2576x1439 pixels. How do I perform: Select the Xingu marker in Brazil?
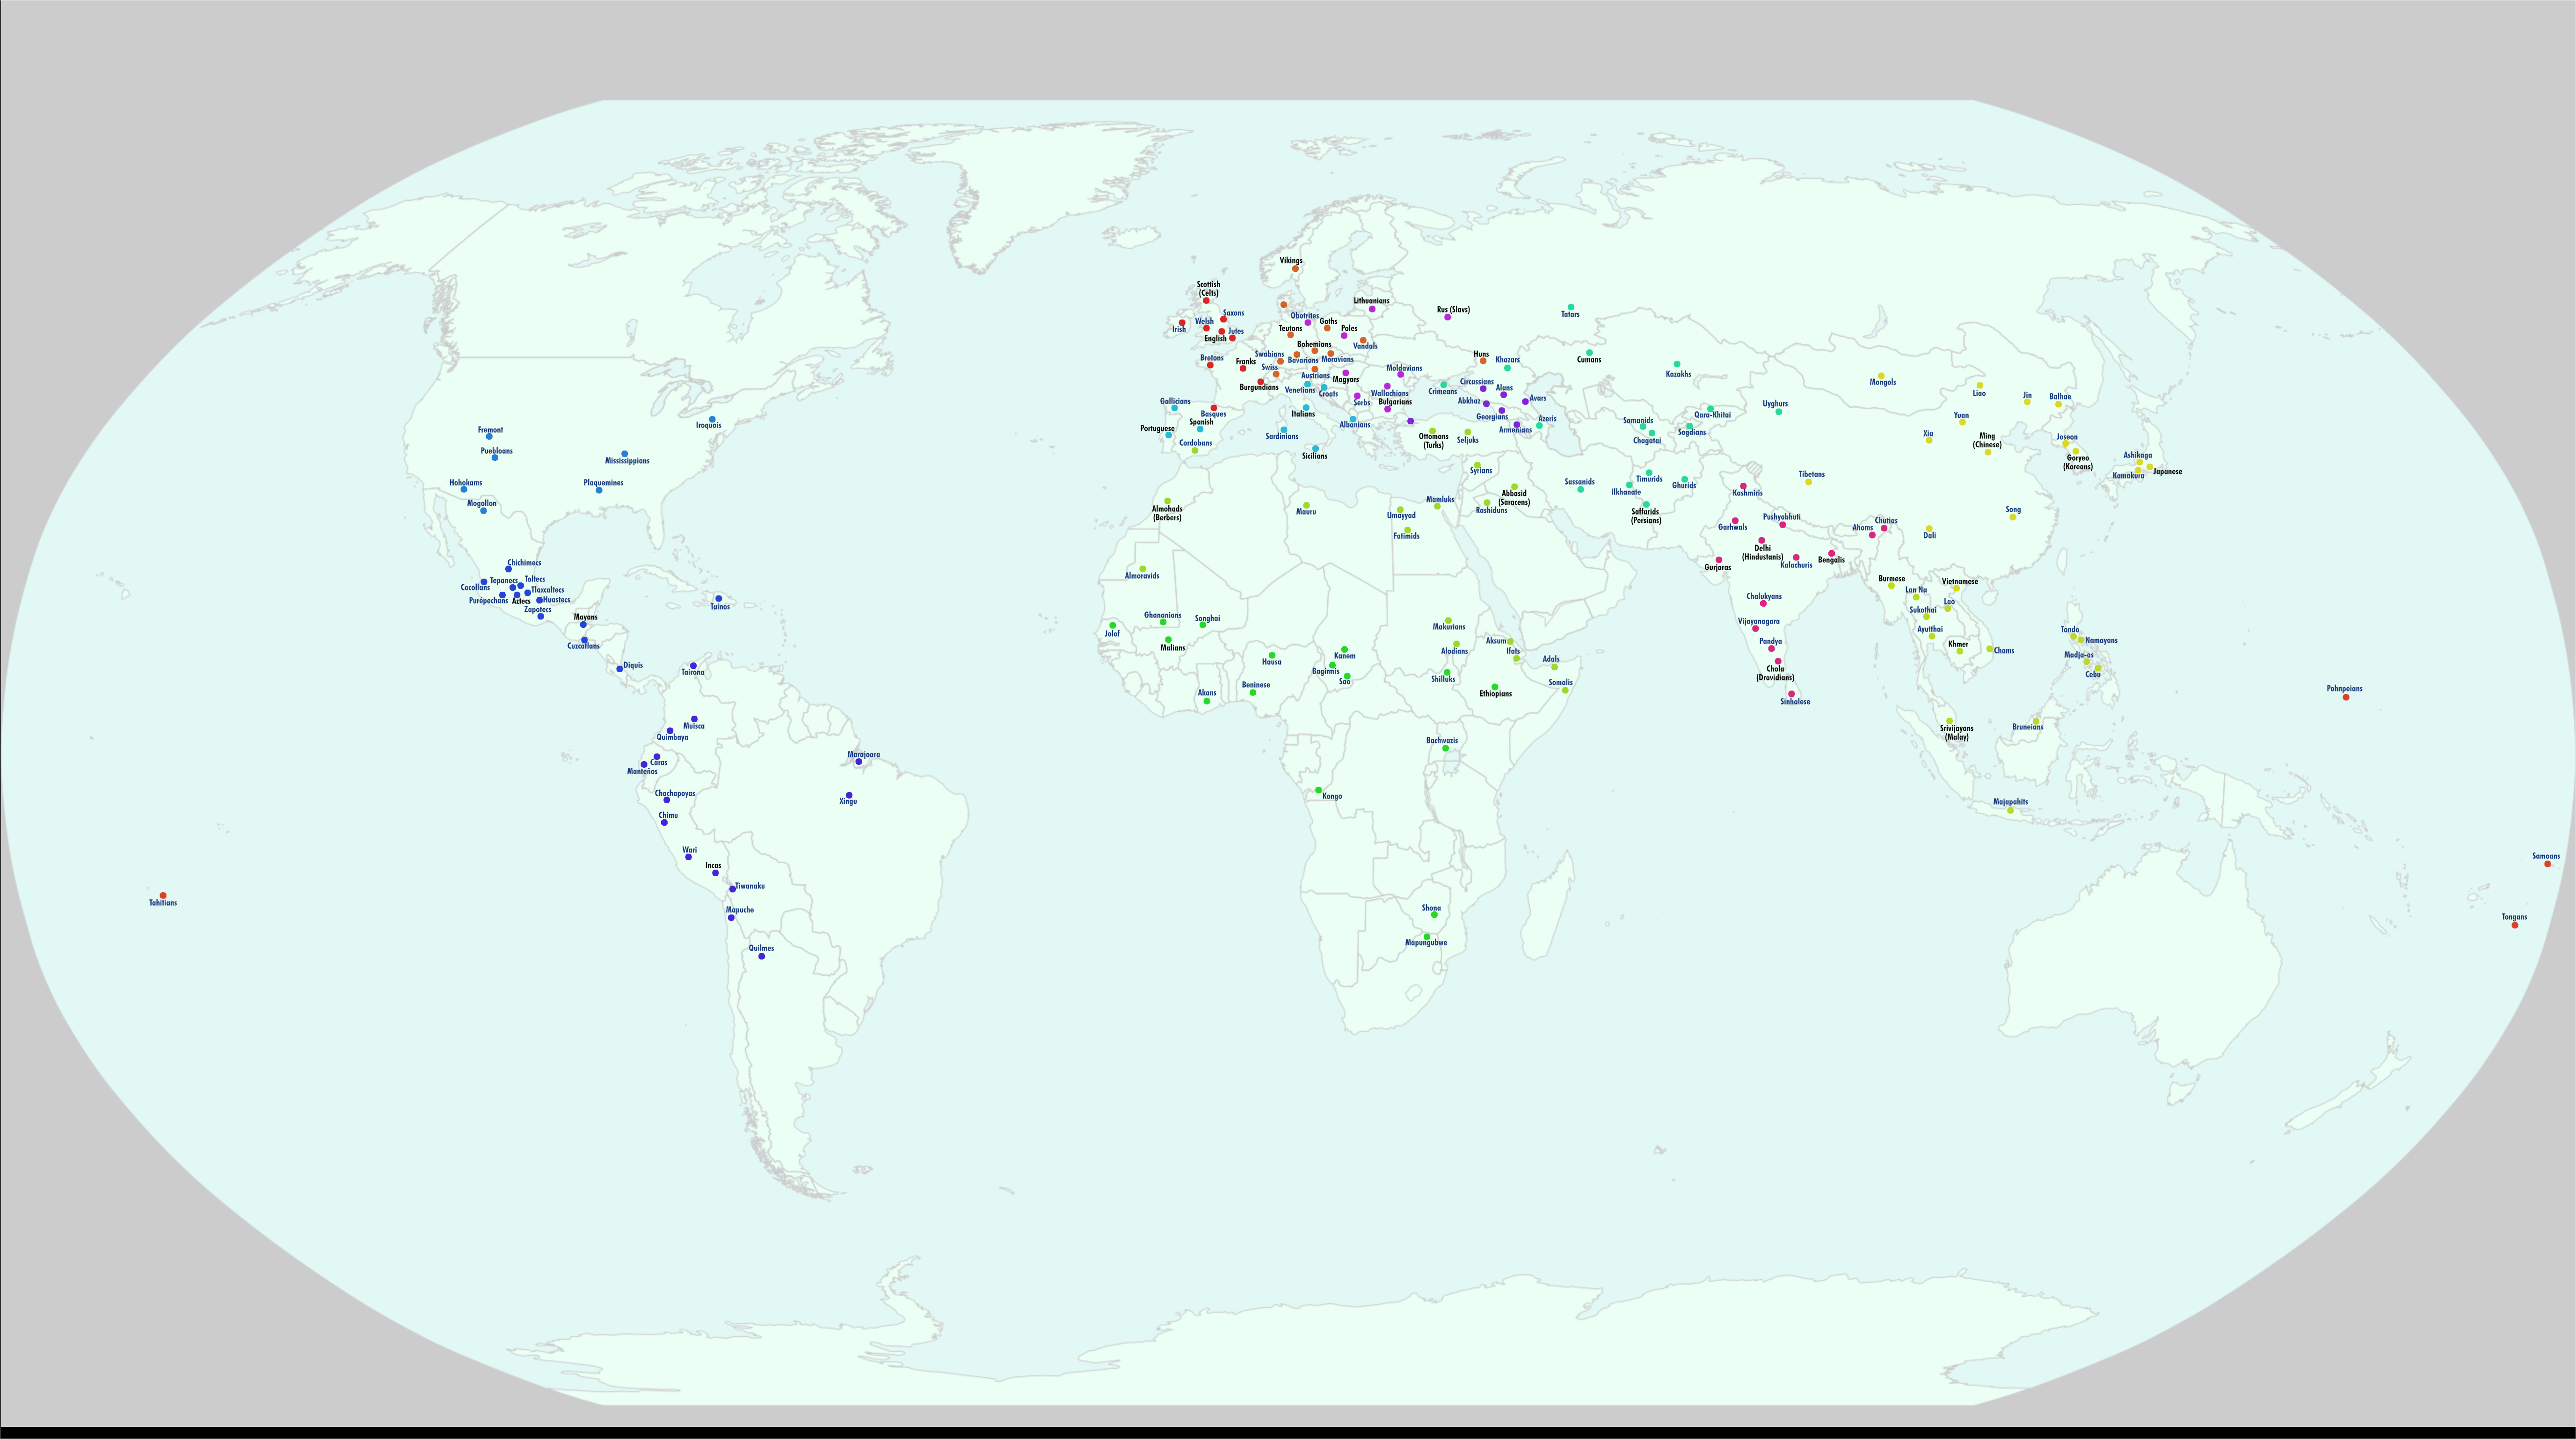coord(849,795)
